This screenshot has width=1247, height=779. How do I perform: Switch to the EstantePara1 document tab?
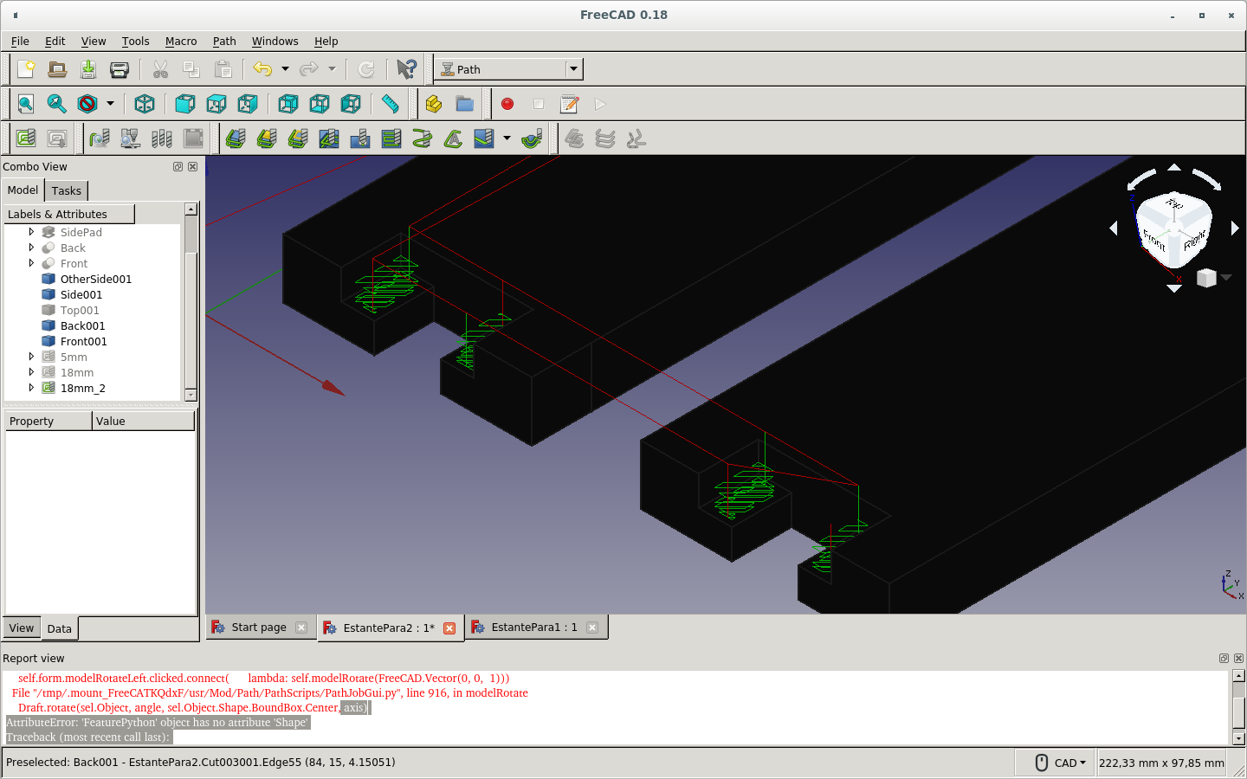pyautogui.click(x=534, y=628)
